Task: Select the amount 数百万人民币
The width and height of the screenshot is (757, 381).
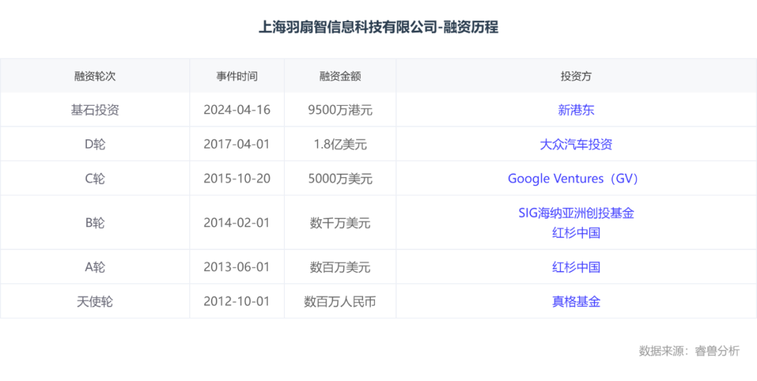Action: pos(340,302)
